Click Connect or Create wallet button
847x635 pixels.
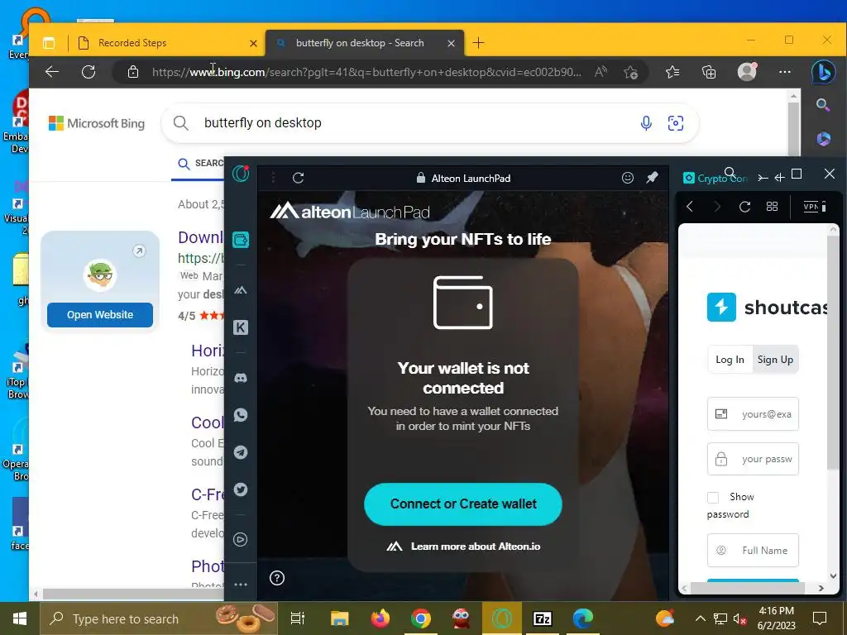coord(463,504)
